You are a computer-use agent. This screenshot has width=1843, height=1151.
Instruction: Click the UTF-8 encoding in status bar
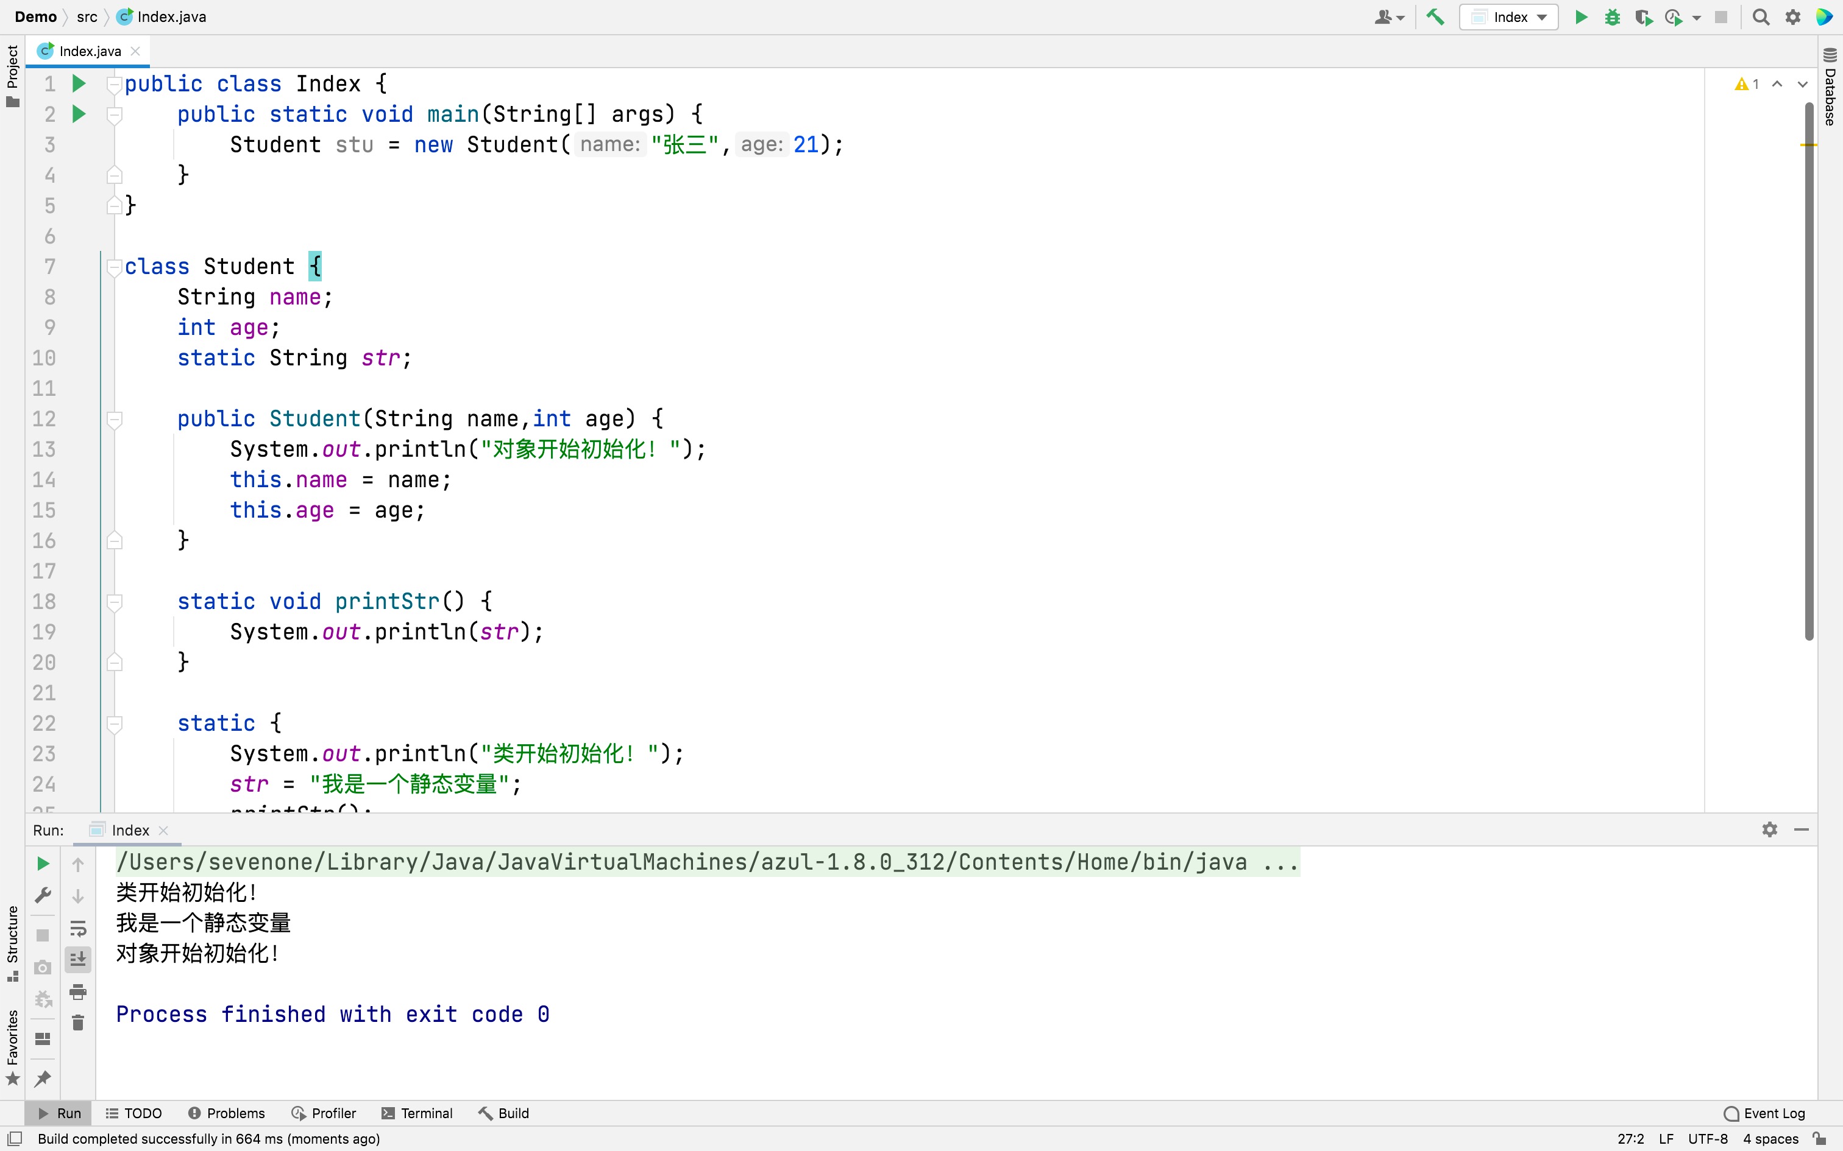coord(1708,1139)
